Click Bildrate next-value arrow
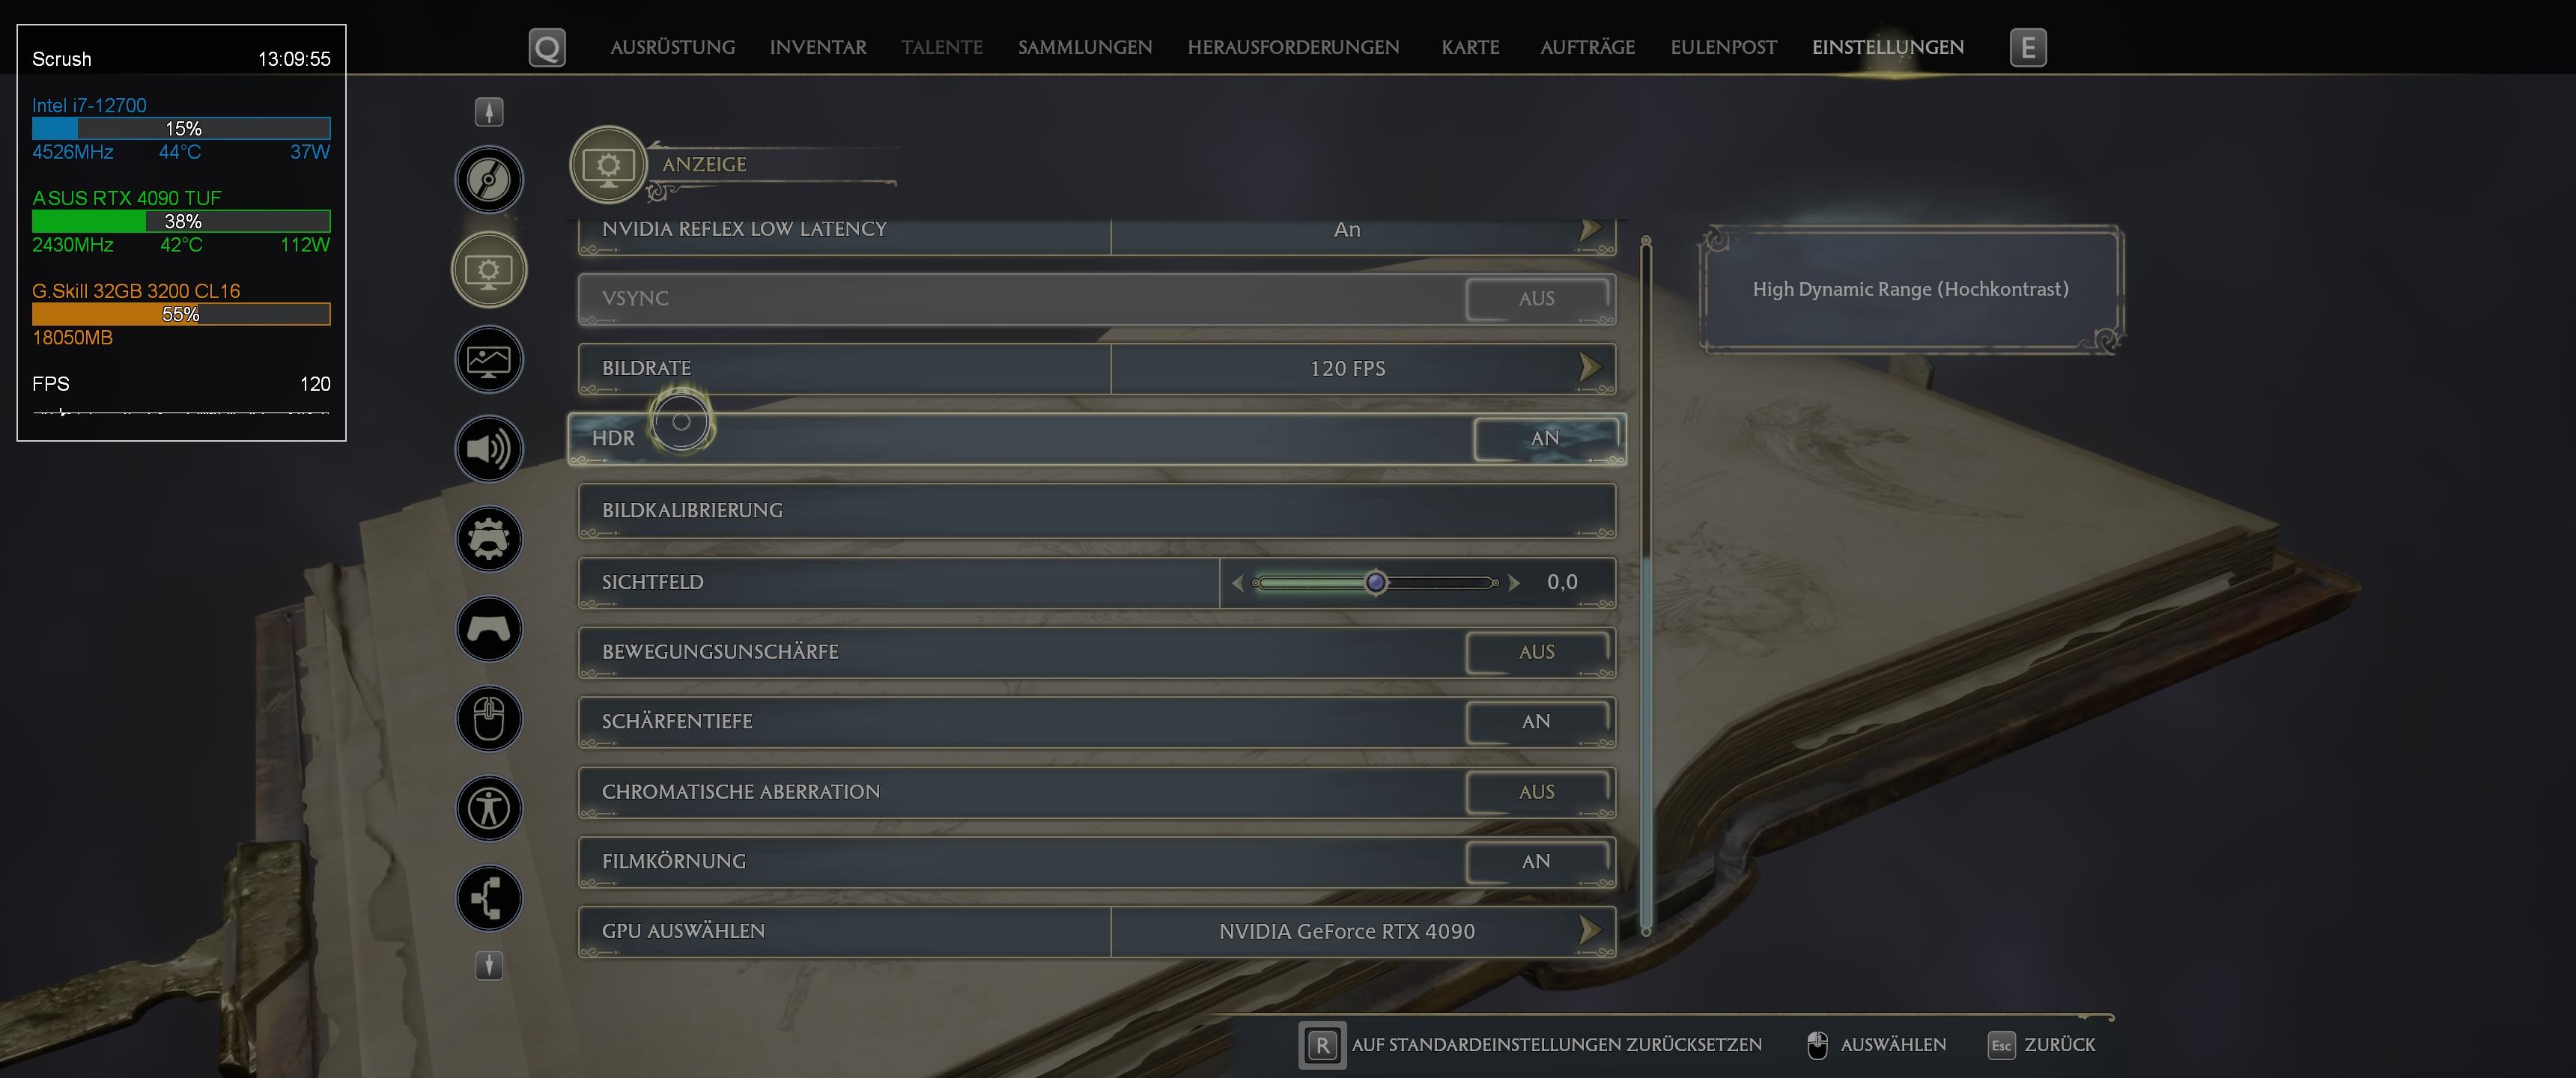This screenshot has height=1078, width=2576. [x=1589, y=368]
